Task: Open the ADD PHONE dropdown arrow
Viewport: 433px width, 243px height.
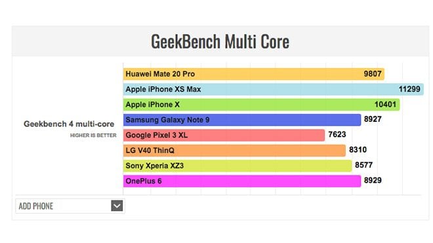Action: coord(117,206)
